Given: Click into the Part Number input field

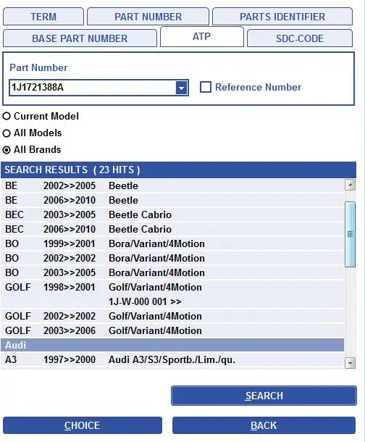Looking at the screenshot, I should click(x=93, y=88).
